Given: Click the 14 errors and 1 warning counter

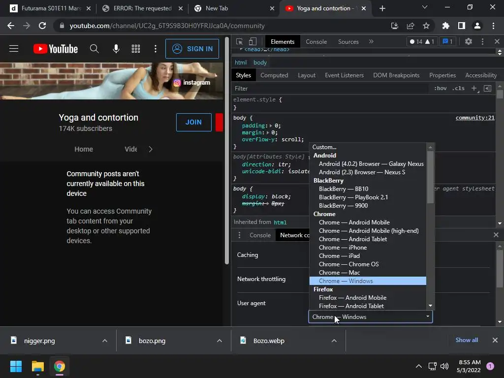Looking at the screenshot, I should pyautogui.click(x=422, y=41).
